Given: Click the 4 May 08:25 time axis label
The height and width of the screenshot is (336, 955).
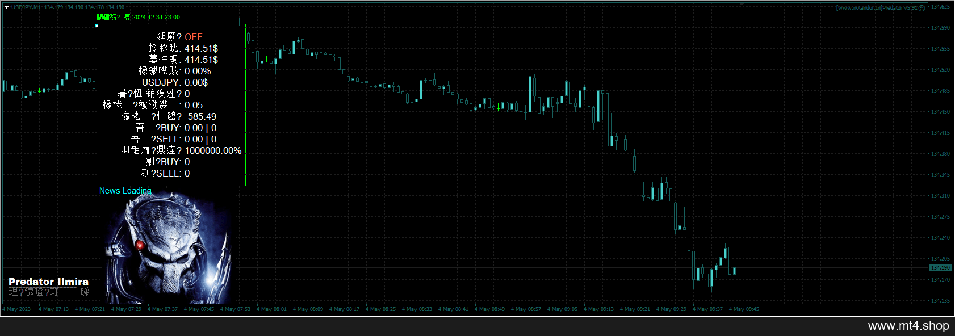Looking at the screenshot, I should (380, 309).
